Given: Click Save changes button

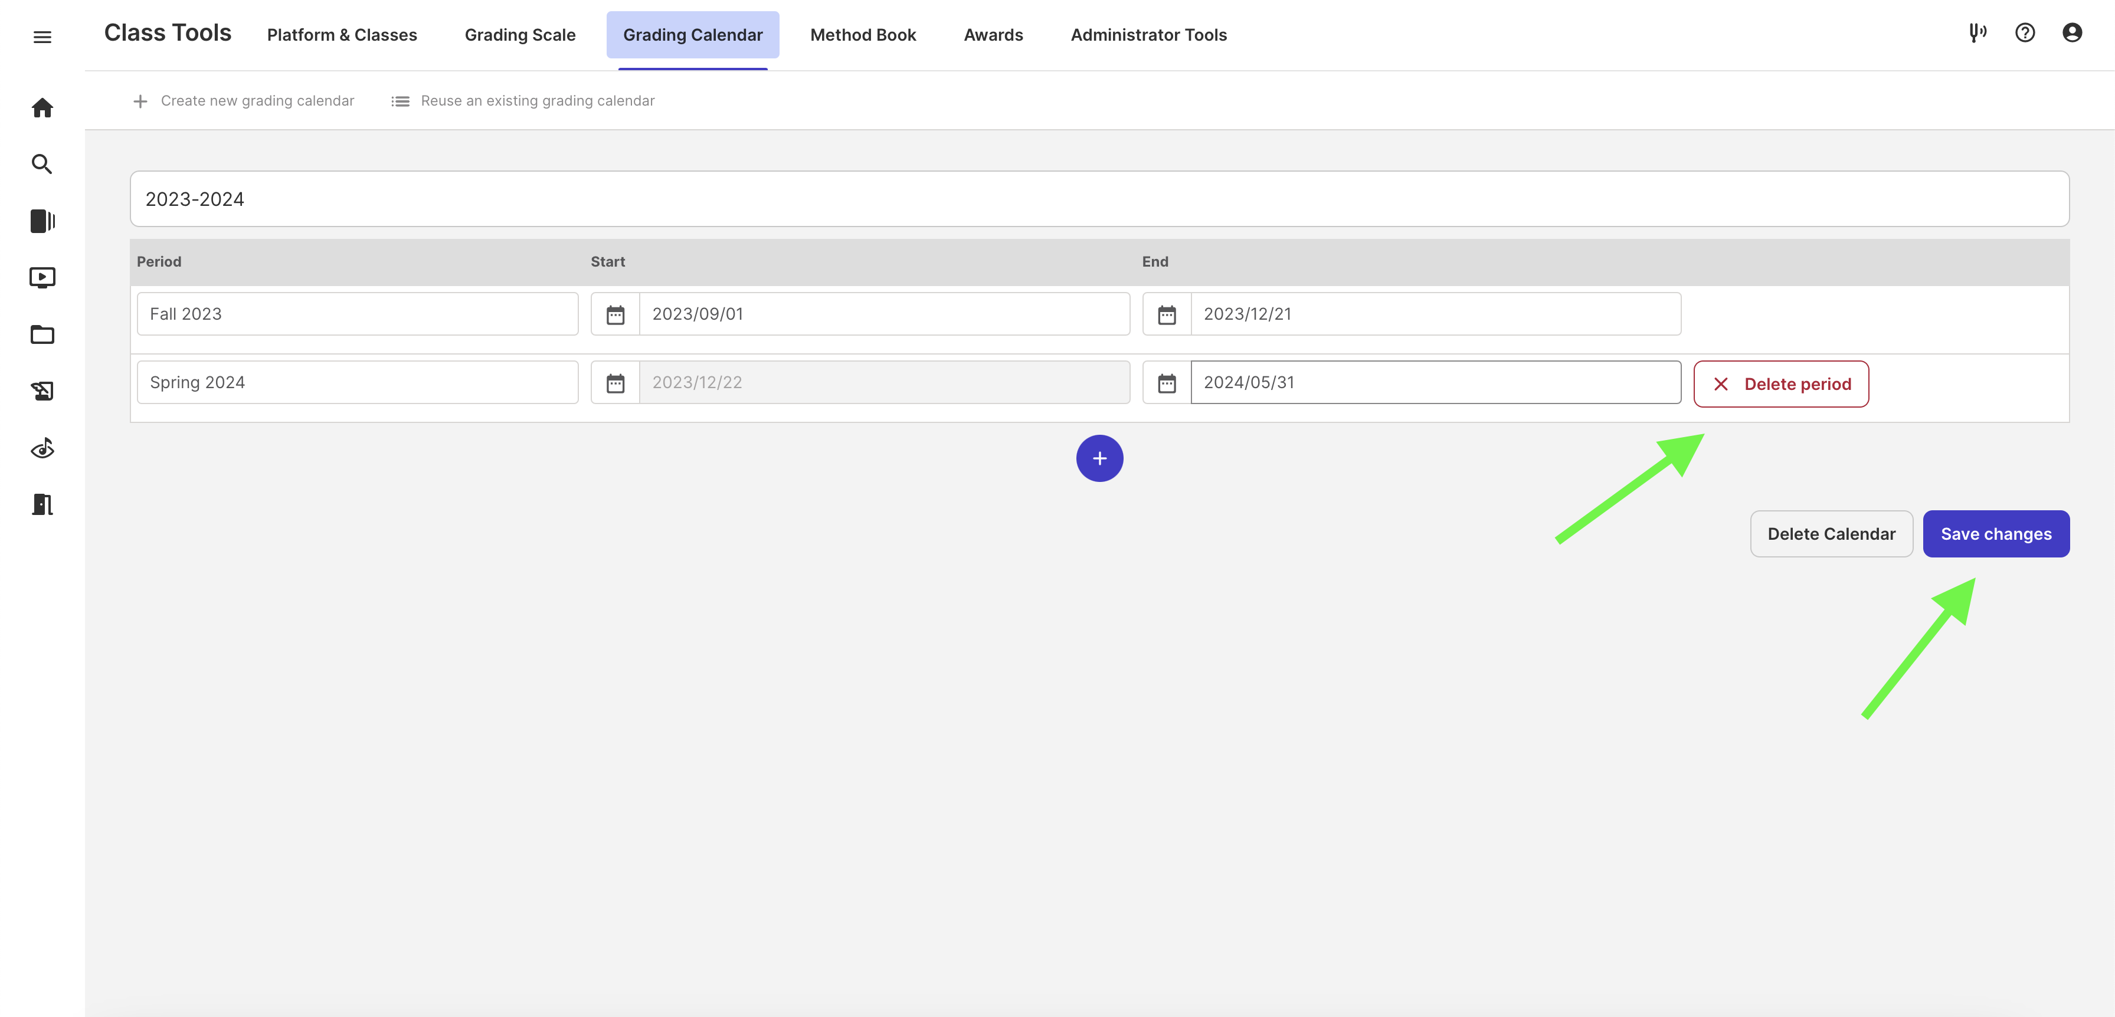Looking at the screenshot, I should [1995, 534].
